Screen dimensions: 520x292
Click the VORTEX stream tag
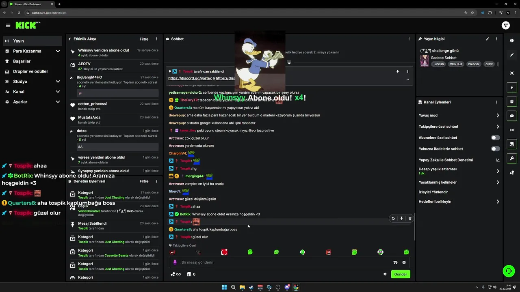pyautogui.click(x=456, y=64)
